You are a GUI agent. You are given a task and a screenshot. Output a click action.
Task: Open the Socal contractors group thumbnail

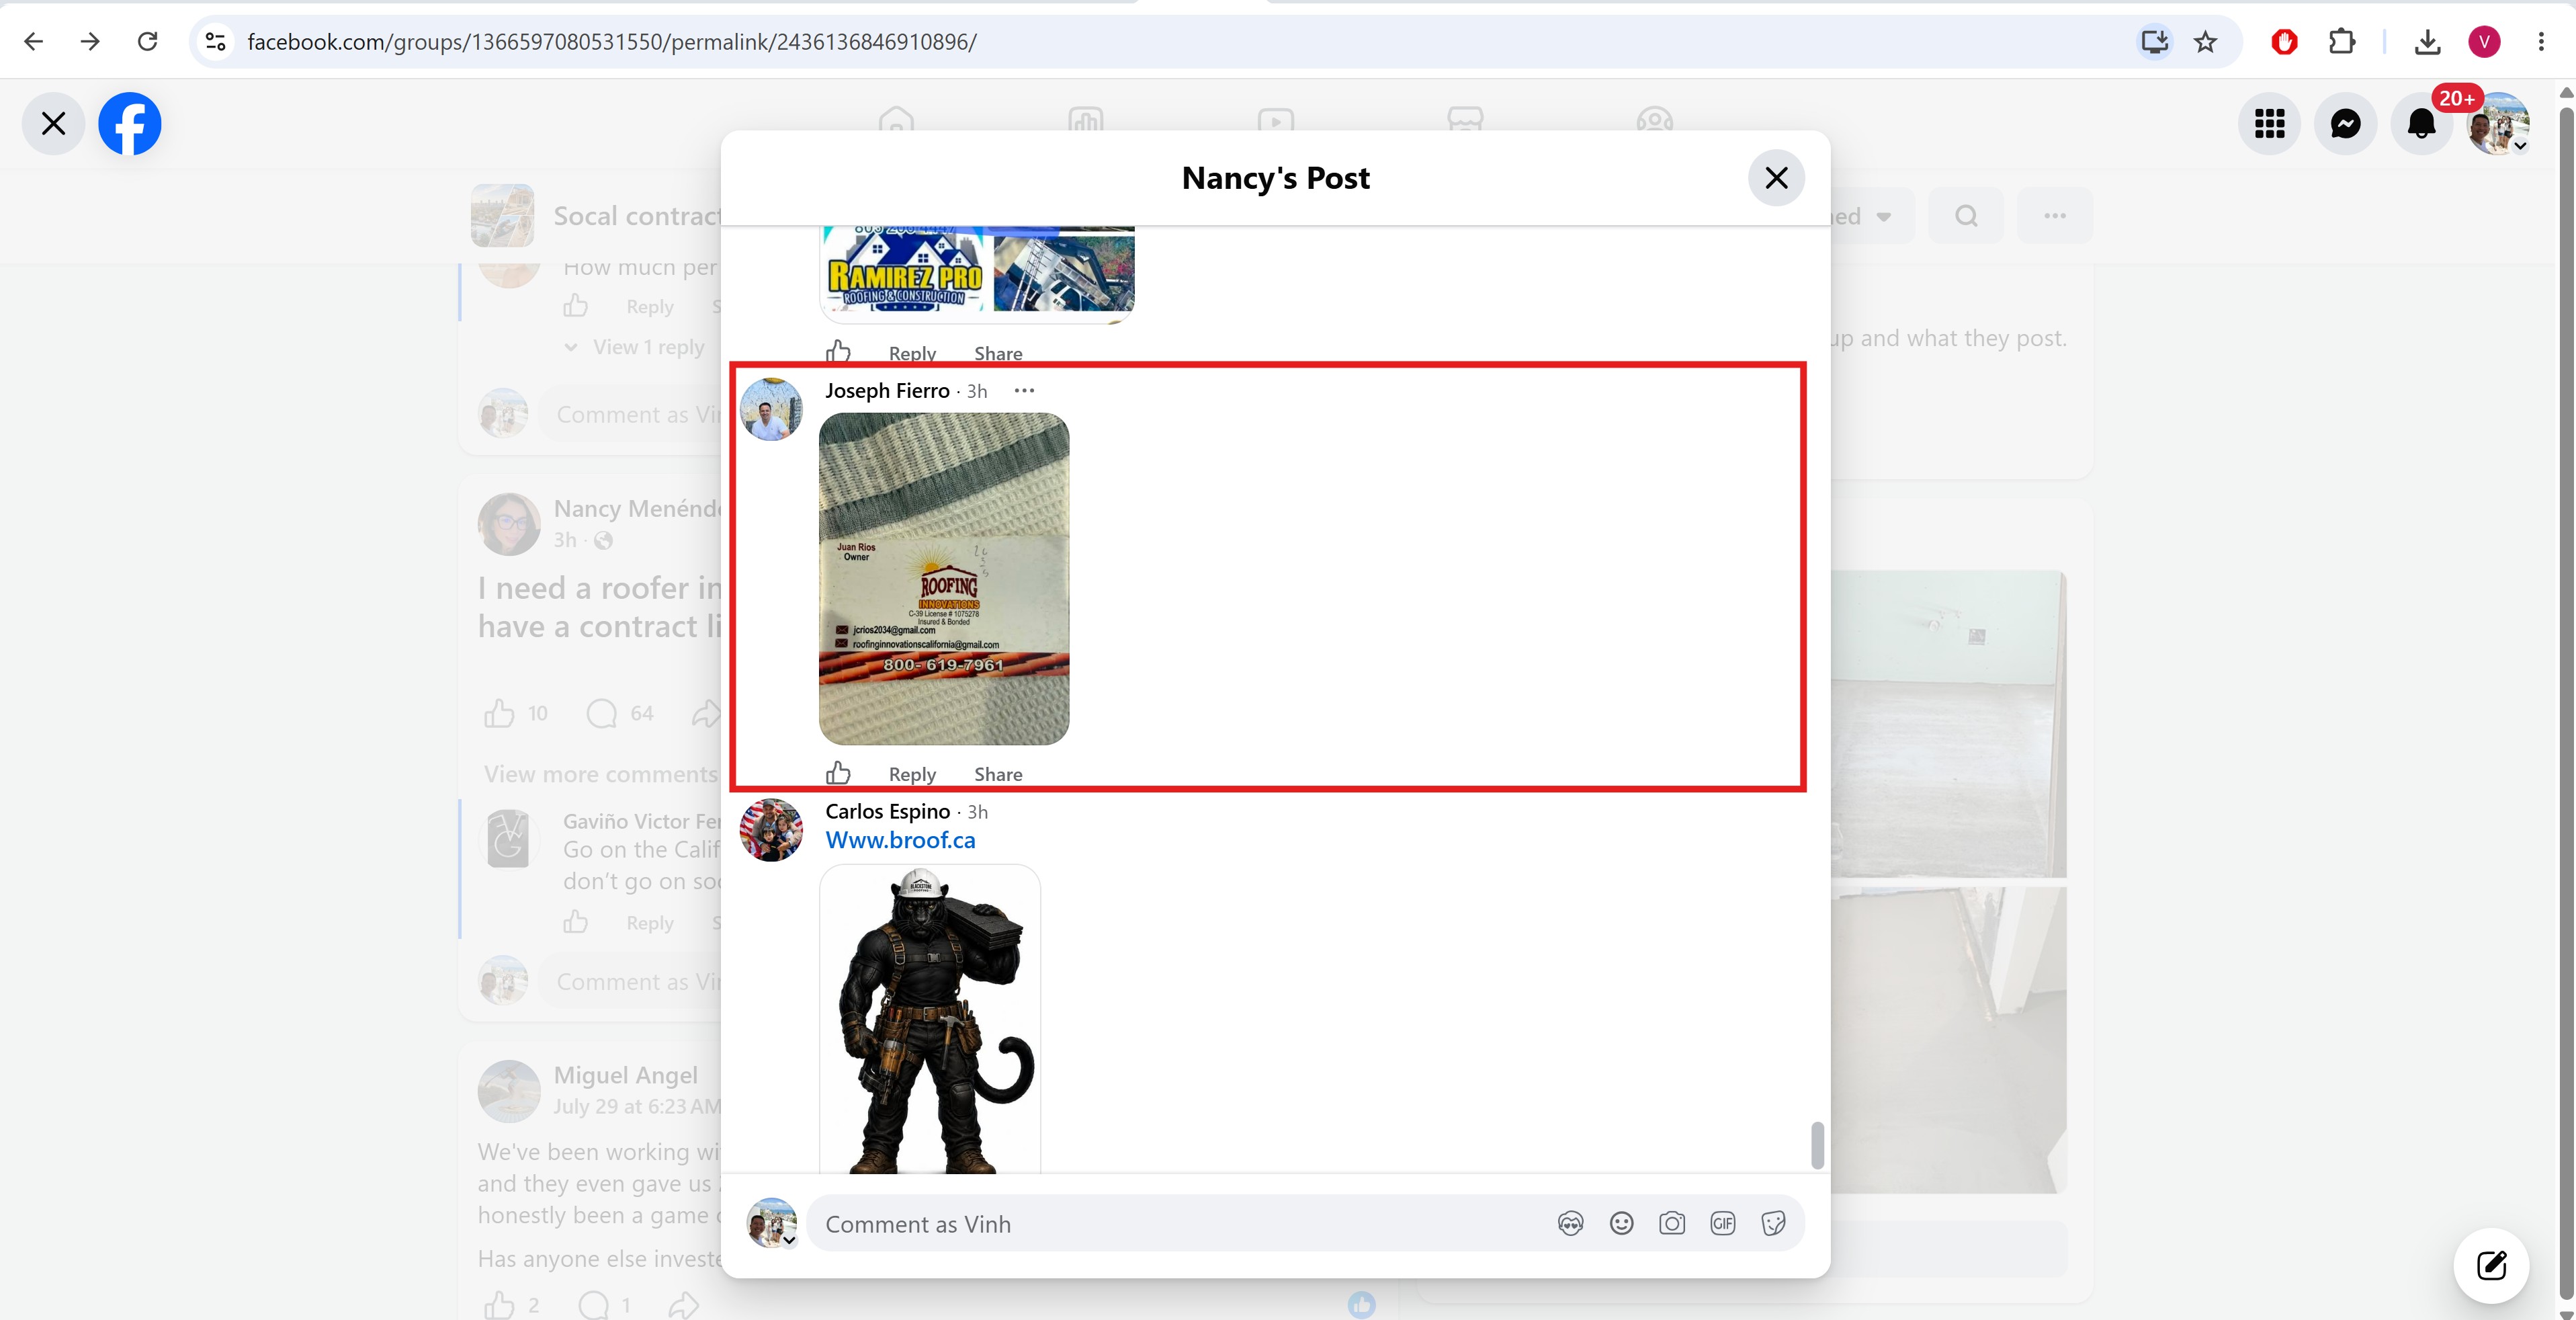pyautogui.click(x=502, y=215)
